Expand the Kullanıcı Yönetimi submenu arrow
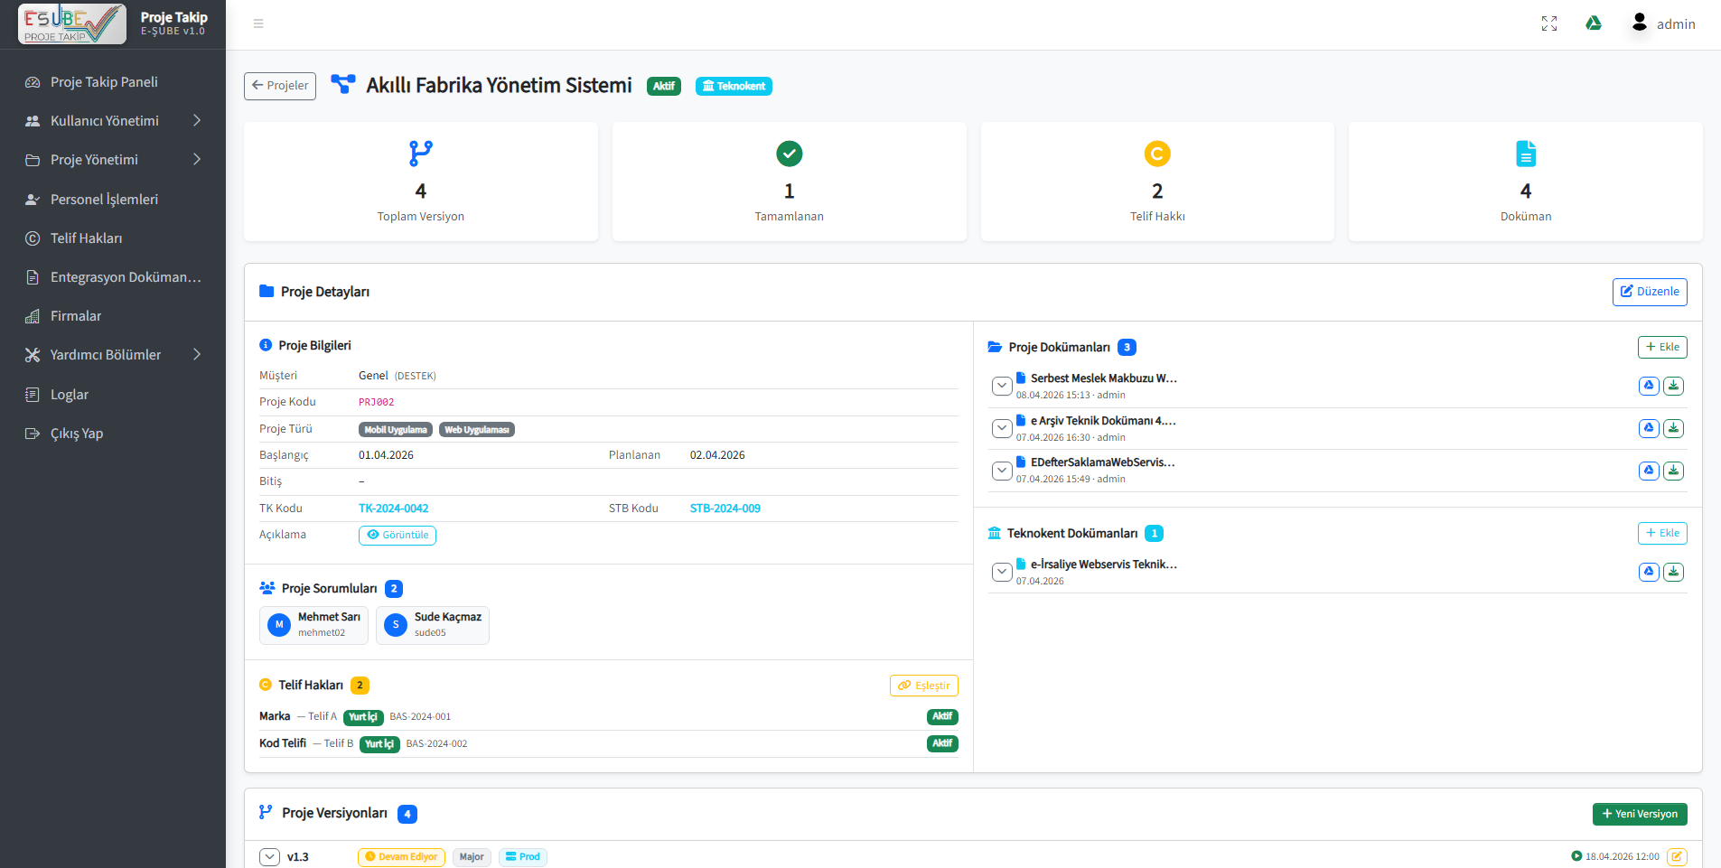 [197, 120]
